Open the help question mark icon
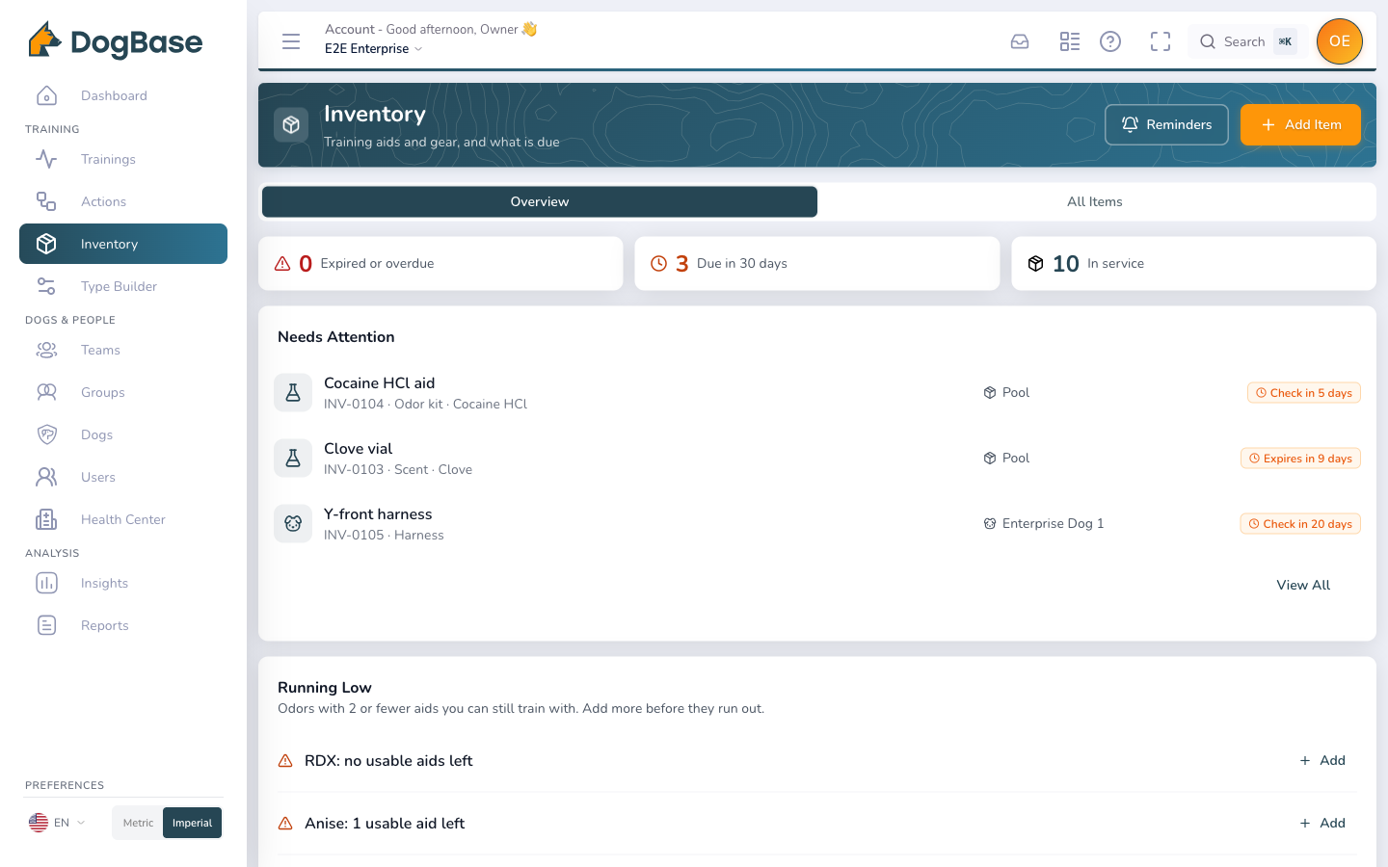The width and height of the screenshot is (1388, 867). click(1110, 41)
